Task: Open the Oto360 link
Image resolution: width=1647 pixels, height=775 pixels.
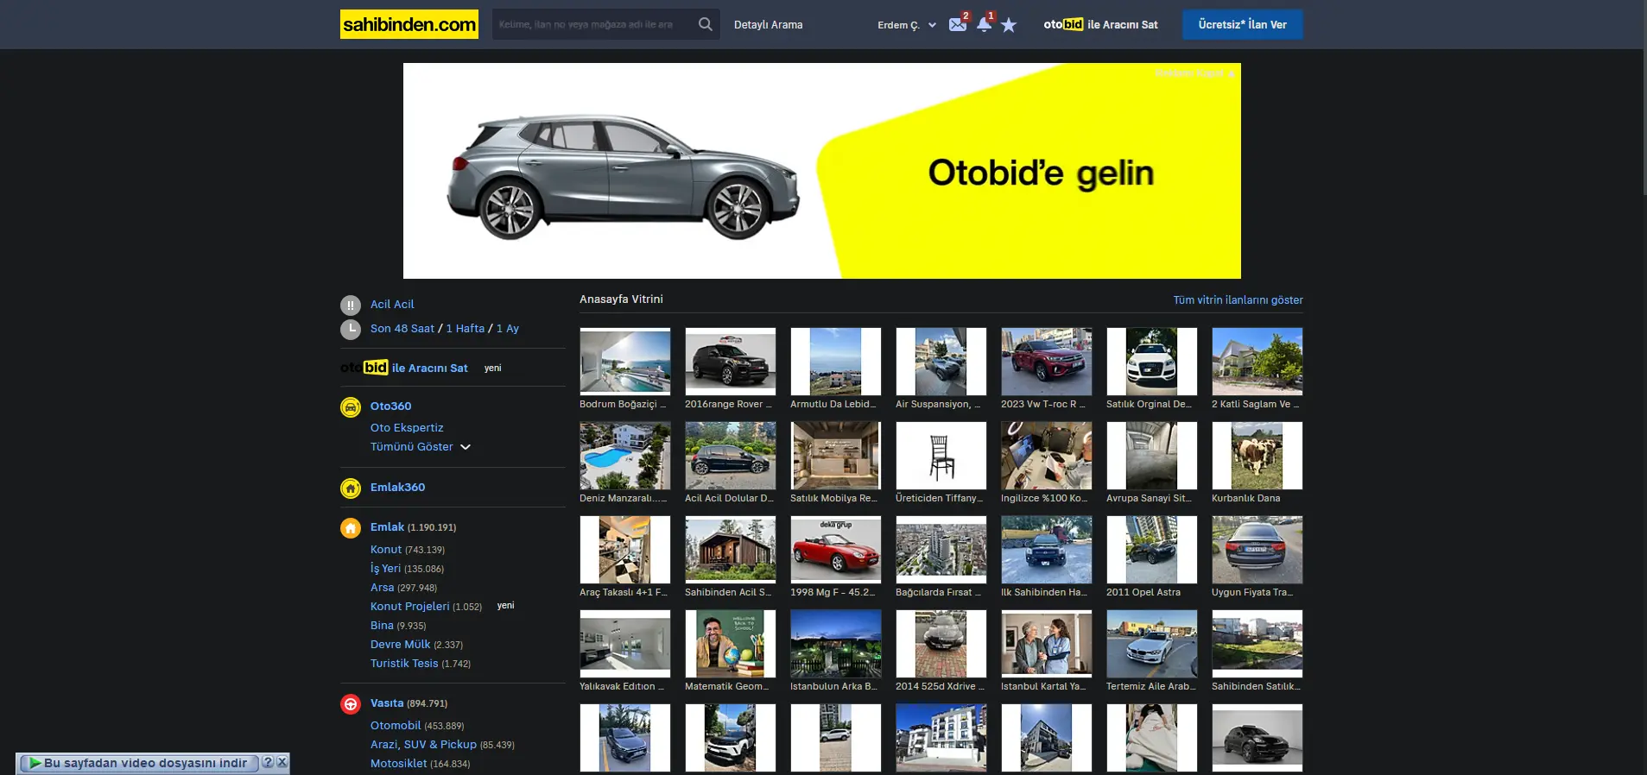Action: pyautogui.click(x=390, y=406)
